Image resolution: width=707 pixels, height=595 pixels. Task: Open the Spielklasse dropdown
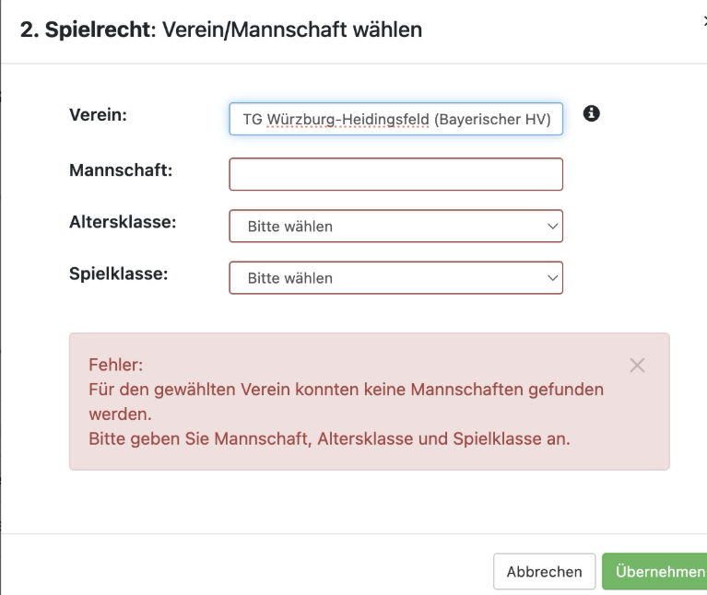(x=395, y=277)
